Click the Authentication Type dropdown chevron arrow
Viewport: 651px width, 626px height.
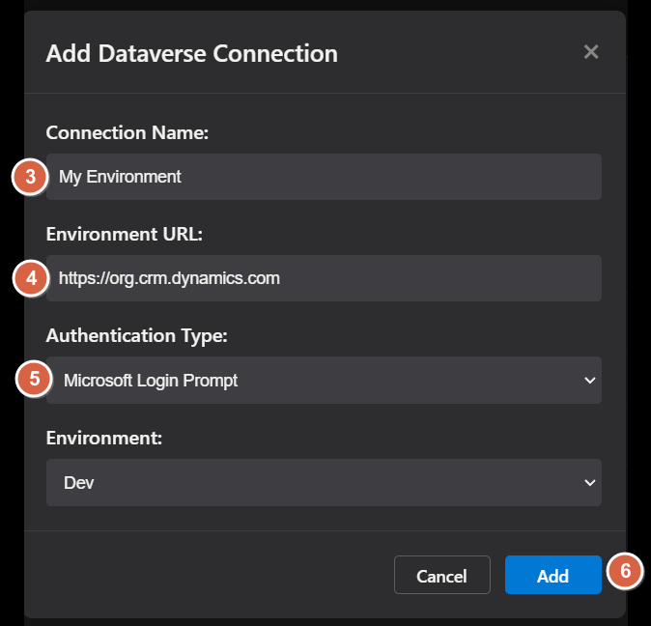point(590,381)
